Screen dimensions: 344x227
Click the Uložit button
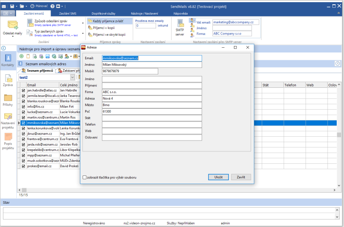pos(218,177)
